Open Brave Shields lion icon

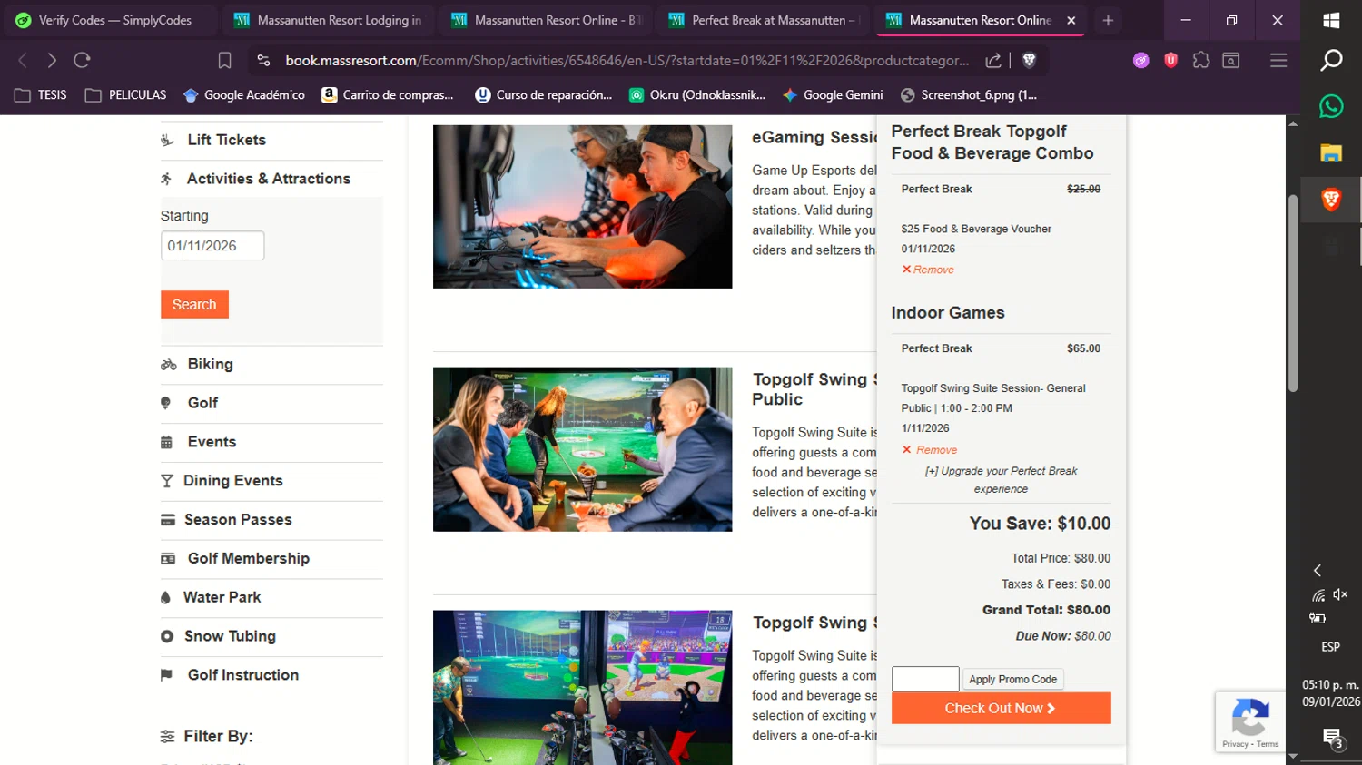click(1029, 60)
